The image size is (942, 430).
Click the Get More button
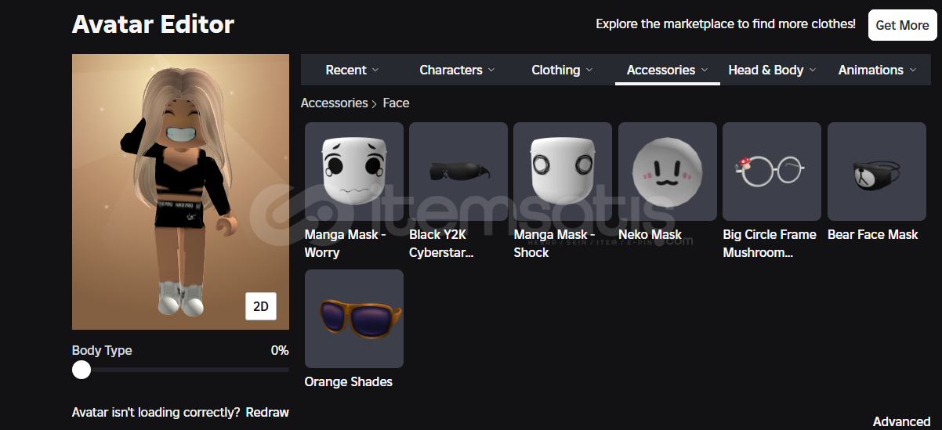902,25
